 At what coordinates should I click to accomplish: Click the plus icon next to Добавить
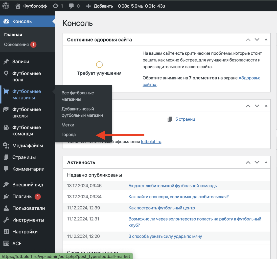click(x=88, y=6)
